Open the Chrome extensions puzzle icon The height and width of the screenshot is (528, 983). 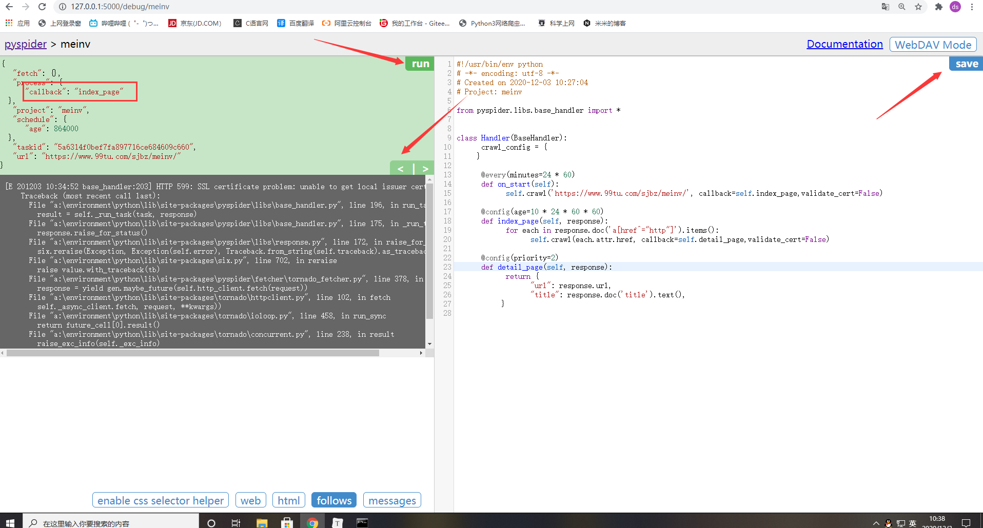tap(939, 7)
